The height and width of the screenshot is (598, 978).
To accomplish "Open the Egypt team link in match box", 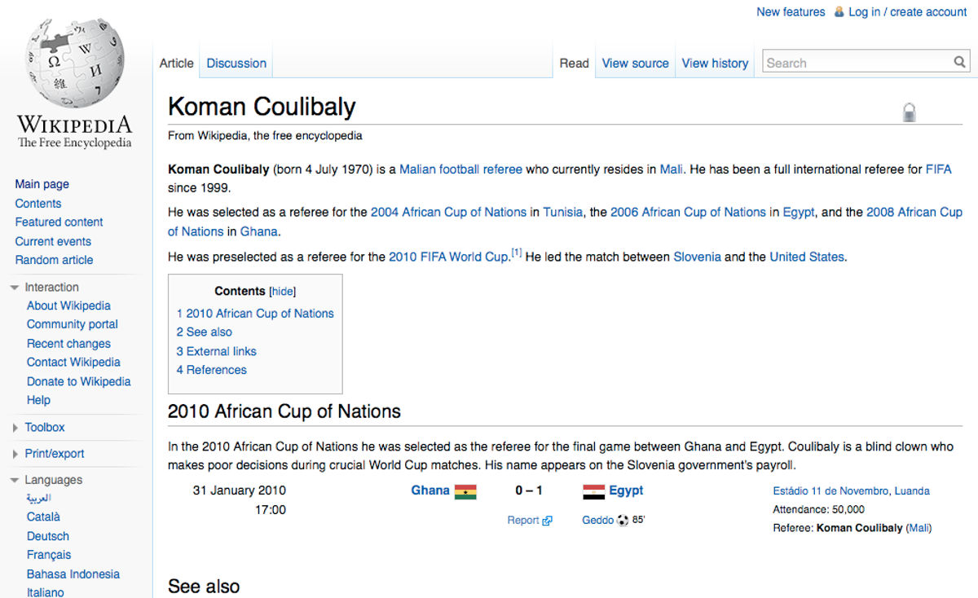I will [x=626, y=490].
